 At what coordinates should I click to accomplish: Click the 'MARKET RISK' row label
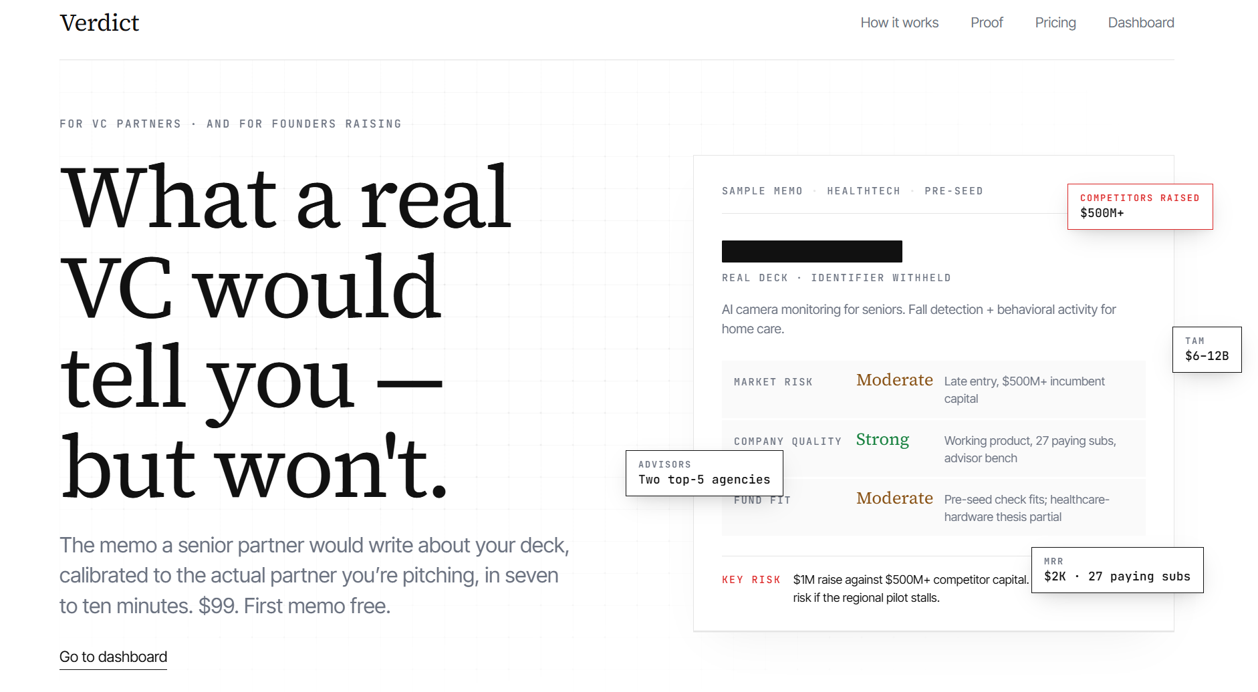[x=773, y=382]
